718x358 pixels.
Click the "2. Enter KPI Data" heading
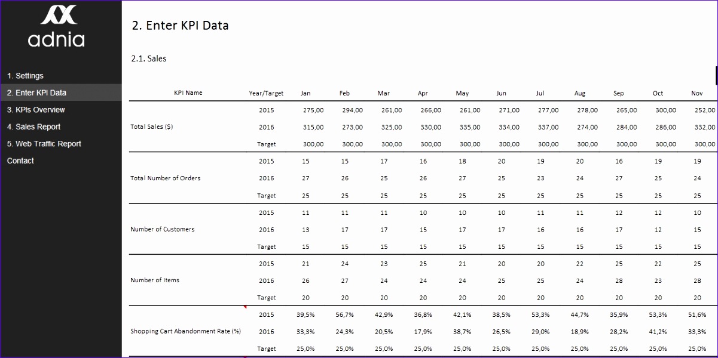[x=181, y=25]
